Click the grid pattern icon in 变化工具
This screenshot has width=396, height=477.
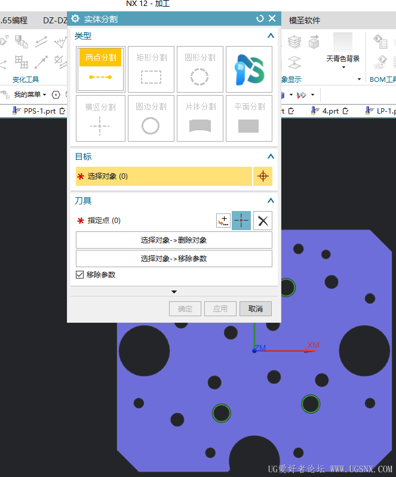coord(22,62)
